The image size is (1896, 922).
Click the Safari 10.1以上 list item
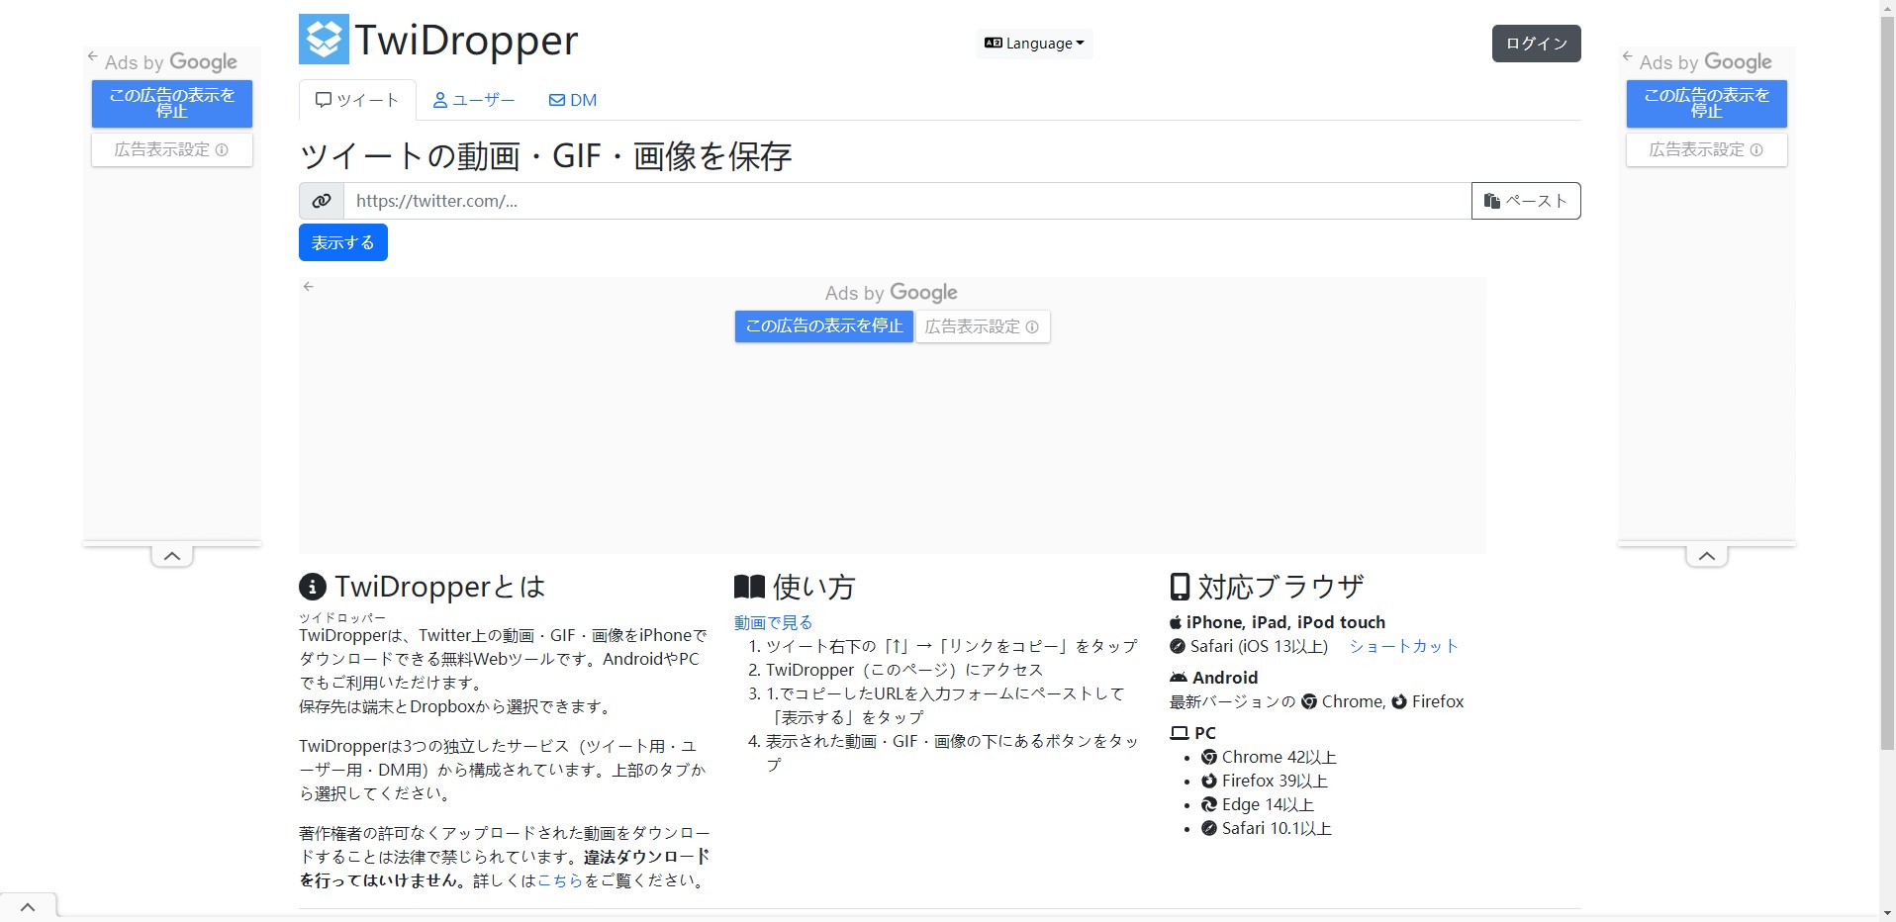[x=1267, y=828]
